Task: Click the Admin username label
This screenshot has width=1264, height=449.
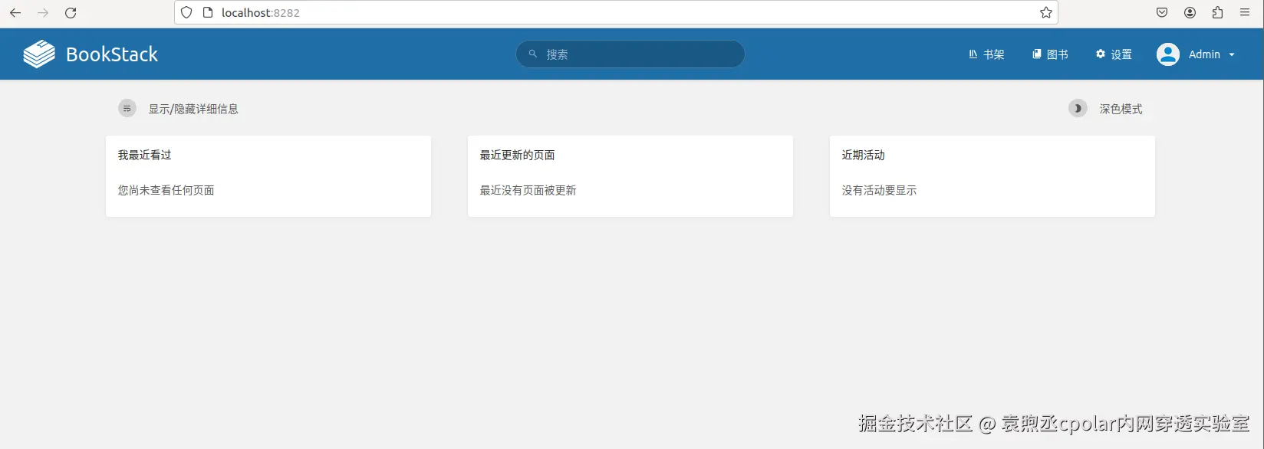Action: (1204, 54)
